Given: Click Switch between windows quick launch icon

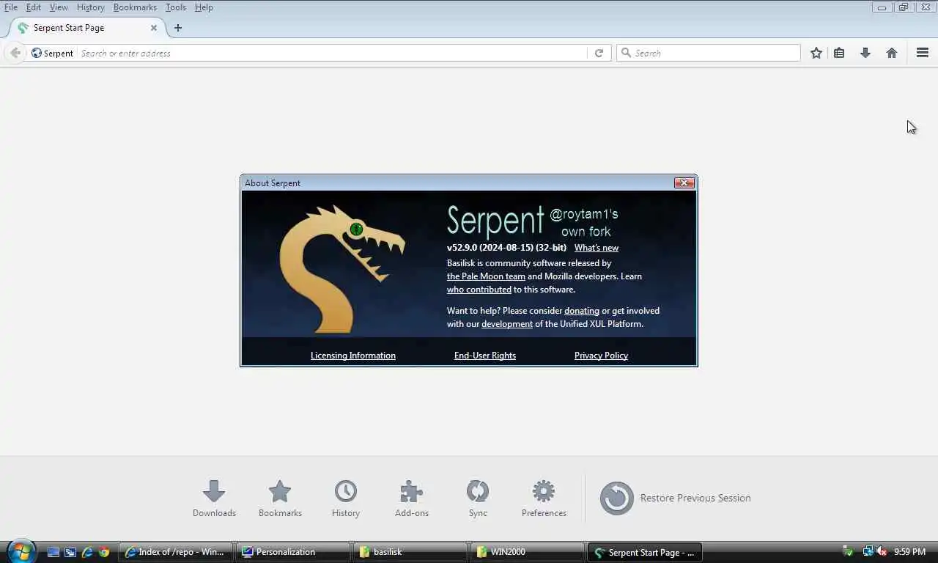Looking at the screenshot, I should (70, 552).
